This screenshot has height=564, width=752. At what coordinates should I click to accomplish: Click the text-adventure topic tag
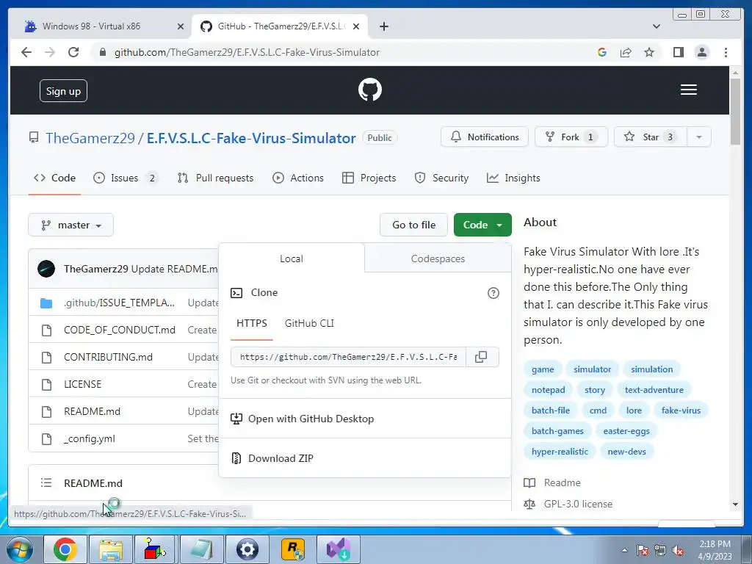click(x=654, y=390)
